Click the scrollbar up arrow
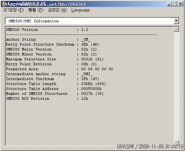Screen dimensions: 185x151 point(176,29)
